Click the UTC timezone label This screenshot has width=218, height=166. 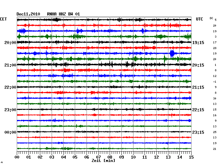point(199,19)
